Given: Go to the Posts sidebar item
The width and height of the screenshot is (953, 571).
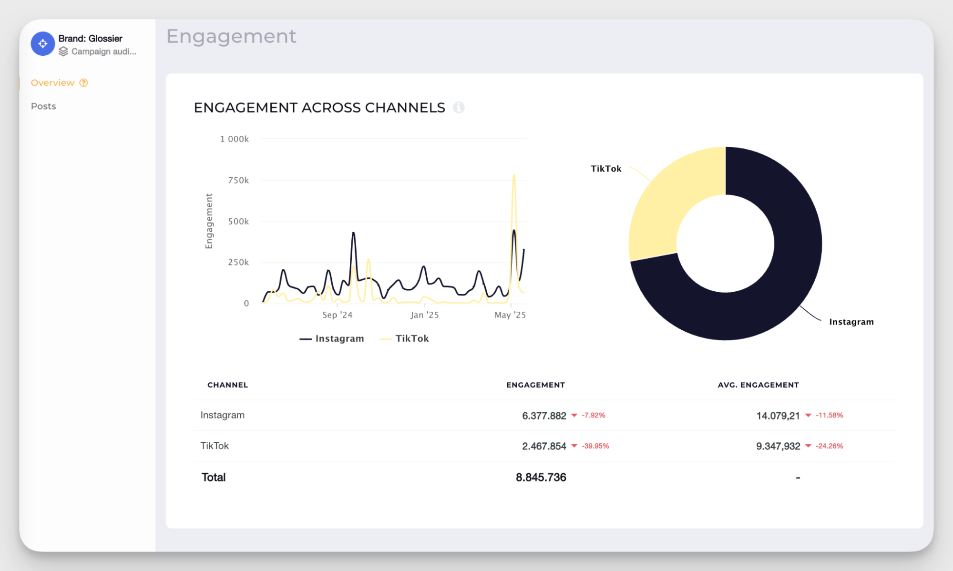Looking at the screenshot, I should point(43,106).
